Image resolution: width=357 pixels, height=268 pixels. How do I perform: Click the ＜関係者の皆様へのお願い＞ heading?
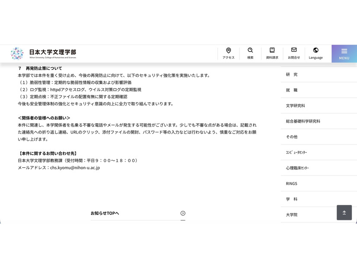(44, 118)
